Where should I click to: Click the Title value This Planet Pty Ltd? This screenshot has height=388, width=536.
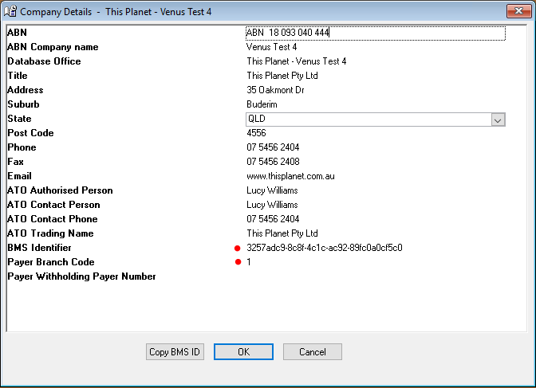click(x=282, y=76)
